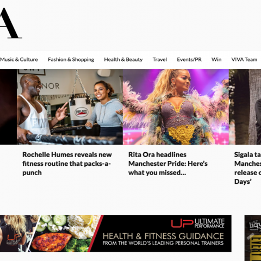The image size is (261, 261).
Task: Click the Sigala article image
Action: [x=245, y=107]
